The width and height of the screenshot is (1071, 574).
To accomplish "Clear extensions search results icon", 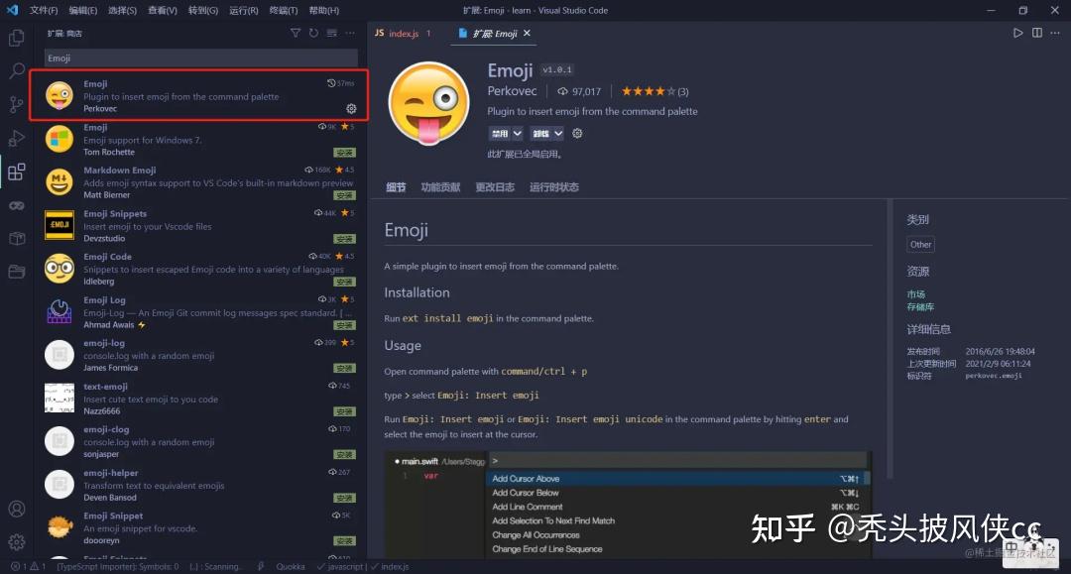I will (332, 33).
